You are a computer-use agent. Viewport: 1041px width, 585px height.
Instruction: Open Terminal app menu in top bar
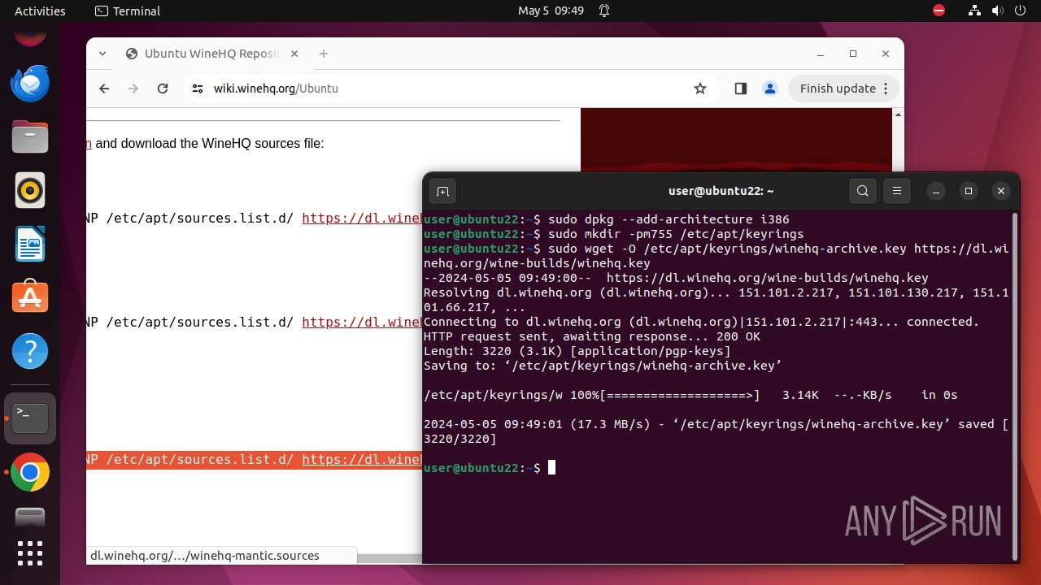128,11
